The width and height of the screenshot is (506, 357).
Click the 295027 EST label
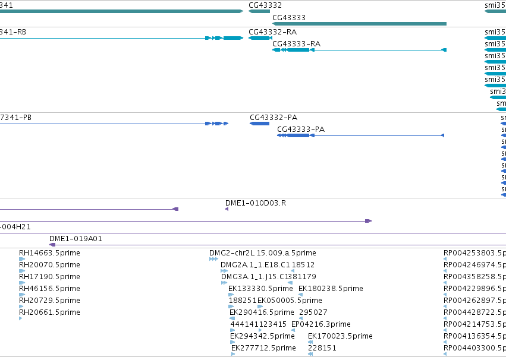click(x=313, y=312)
